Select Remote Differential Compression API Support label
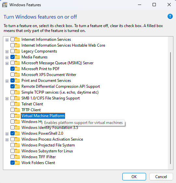The image size is (176, 183). (x=61, y=86)
